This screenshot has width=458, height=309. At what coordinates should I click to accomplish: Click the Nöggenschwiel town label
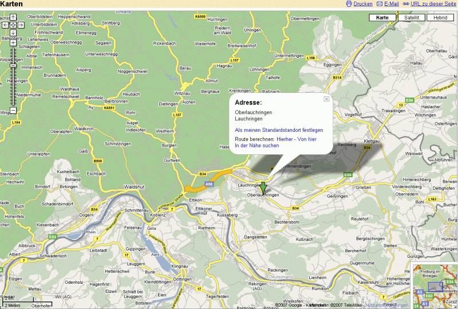click(133, 72)
